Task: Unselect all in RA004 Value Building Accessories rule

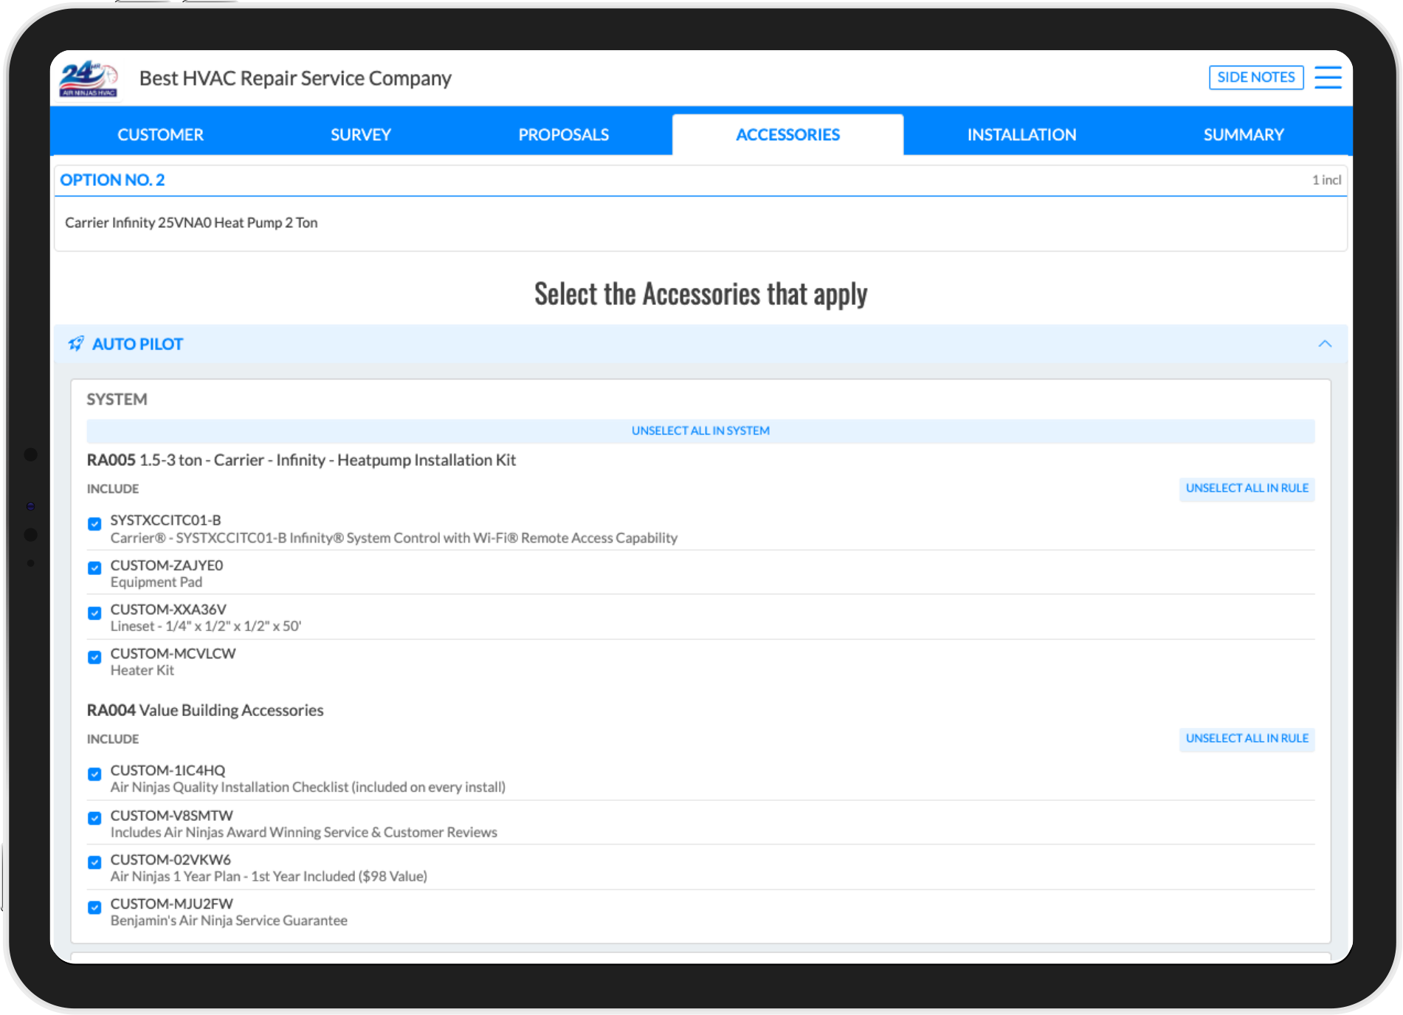Action: [1247, 739]
